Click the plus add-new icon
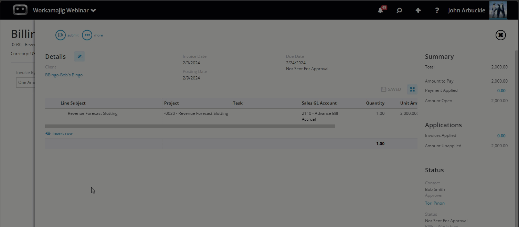 tap(418, 10)
